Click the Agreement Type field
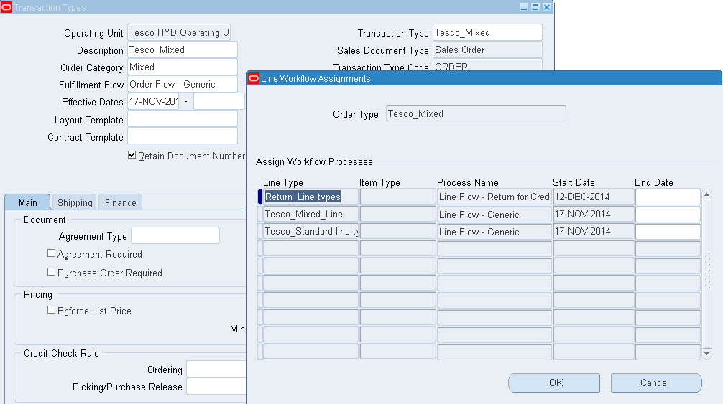Image resolution: width=723 pixels, height=404 pixels. click(175, 235)
